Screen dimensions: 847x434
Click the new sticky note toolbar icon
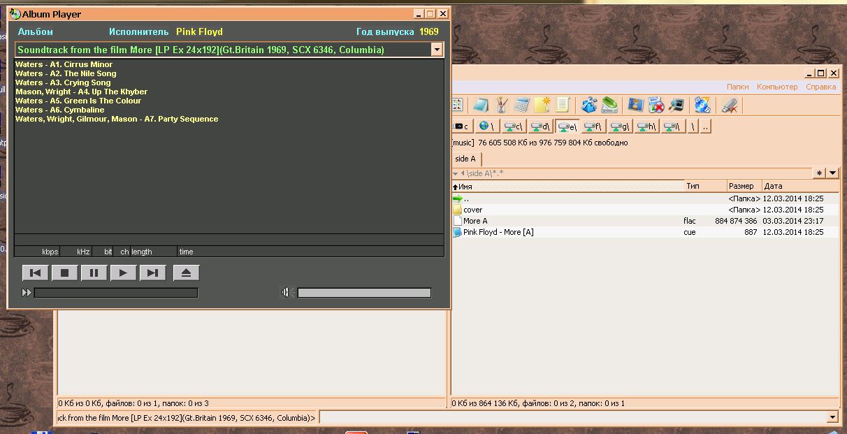(542, 105)
